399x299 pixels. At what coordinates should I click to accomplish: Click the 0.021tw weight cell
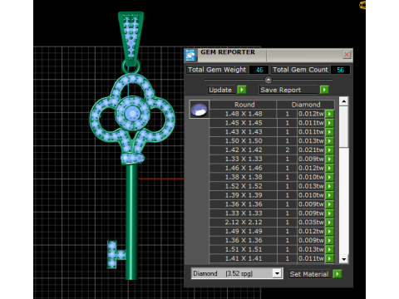pyautogui.click(x=311, y=150)
